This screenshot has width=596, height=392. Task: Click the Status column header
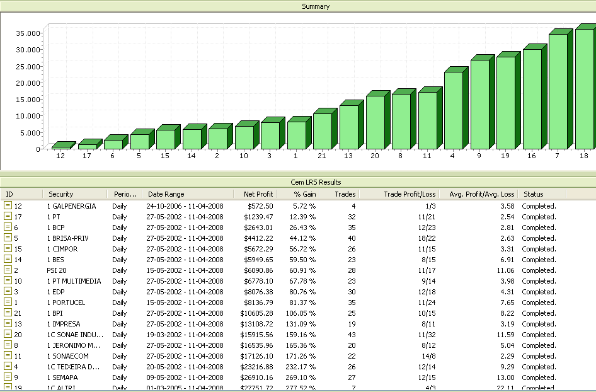[x=542, y=194]
